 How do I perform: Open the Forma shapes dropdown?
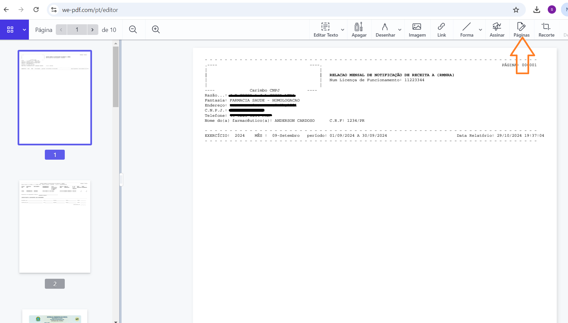click(x=480, y=30)
